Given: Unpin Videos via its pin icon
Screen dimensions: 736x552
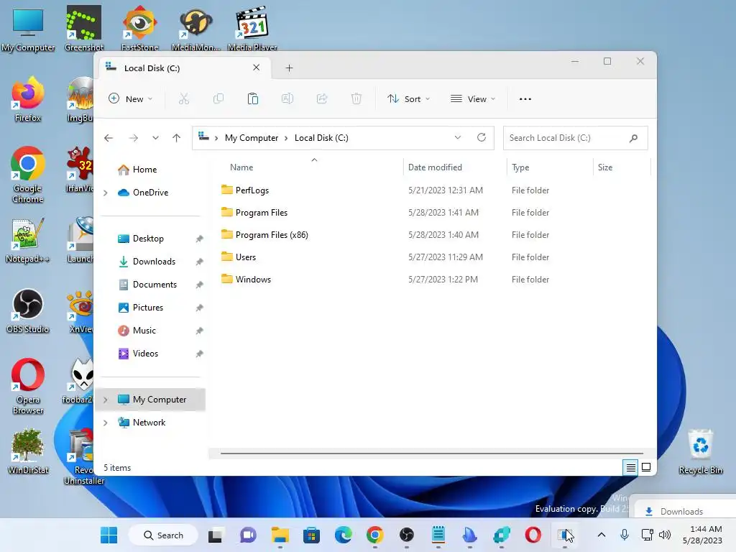Looking at the screenshot, I should tap(200, 354).
